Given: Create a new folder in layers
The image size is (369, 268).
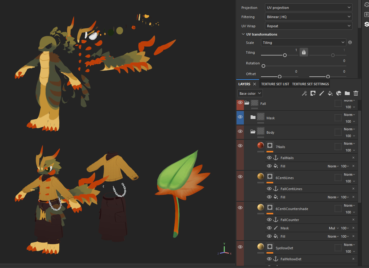Looking at the screenshot, I should (347, 94).
